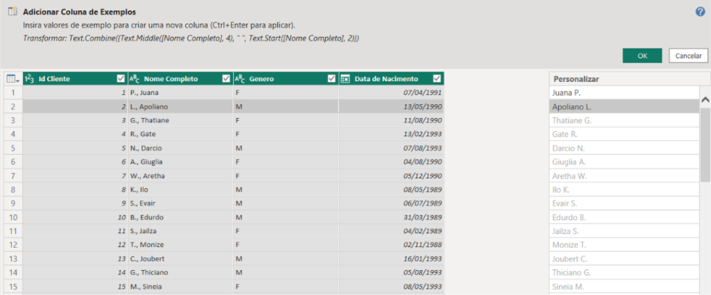Select the Data de Nacimento column header
Screen dimensions: 711x295
click(392, 79)
